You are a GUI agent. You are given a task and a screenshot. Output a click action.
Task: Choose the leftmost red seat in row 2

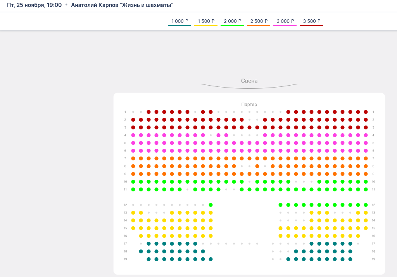(x=133, y=120)
